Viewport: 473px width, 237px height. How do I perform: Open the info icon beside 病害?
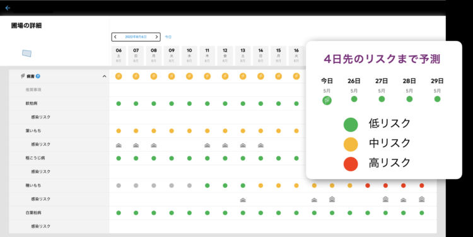tap(38, 76)
